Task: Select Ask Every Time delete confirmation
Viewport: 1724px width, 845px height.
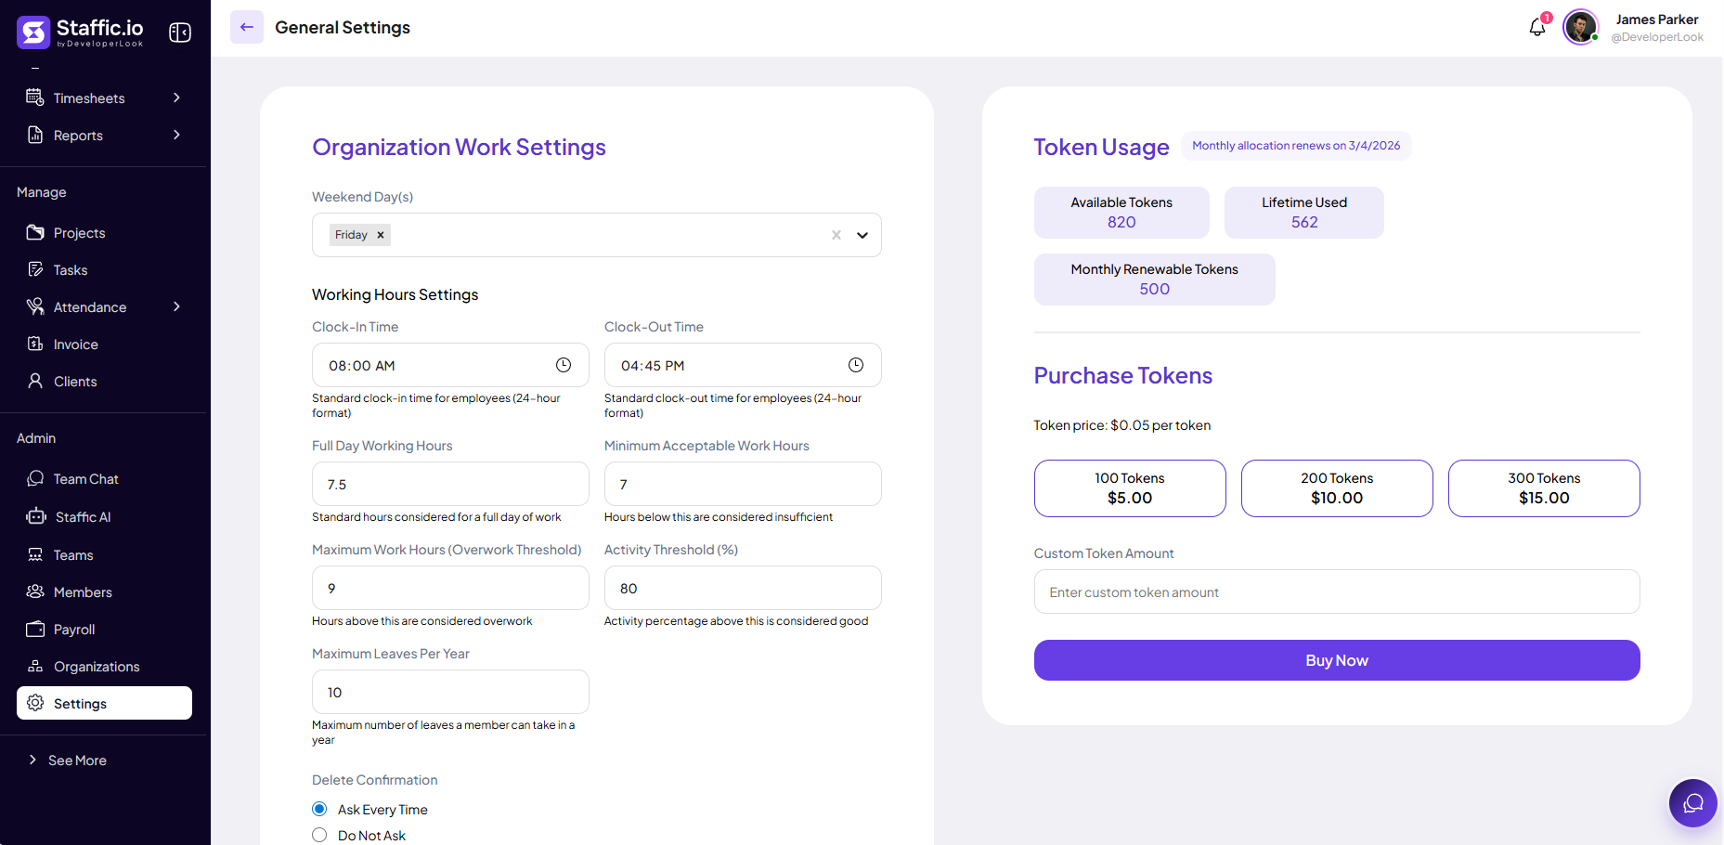Action: [x=319, y=809]
